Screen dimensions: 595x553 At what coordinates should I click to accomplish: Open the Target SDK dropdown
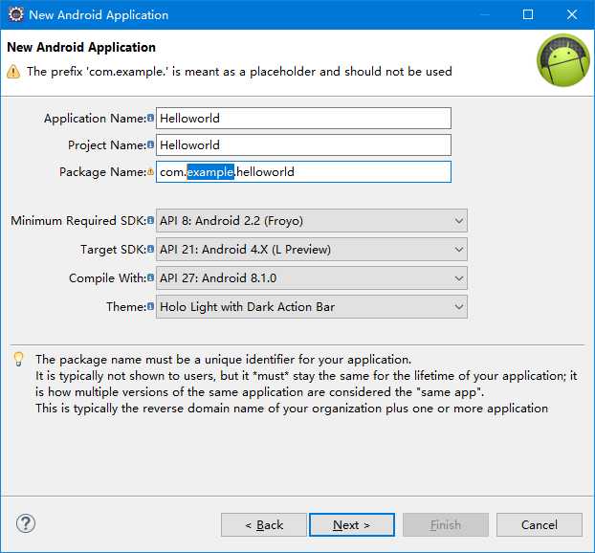pos(312,250)
